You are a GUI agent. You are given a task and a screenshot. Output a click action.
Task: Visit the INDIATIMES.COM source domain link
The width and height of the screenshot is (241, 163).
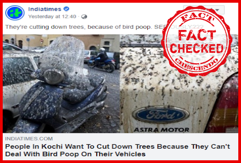pyautogui.click(x=29, y=139)
